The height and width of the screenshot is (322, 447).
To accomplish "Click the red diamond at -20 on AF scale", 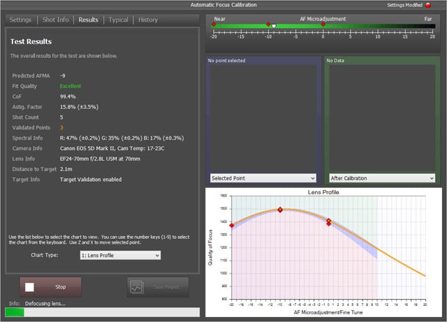I will click(x=214, y=24).
